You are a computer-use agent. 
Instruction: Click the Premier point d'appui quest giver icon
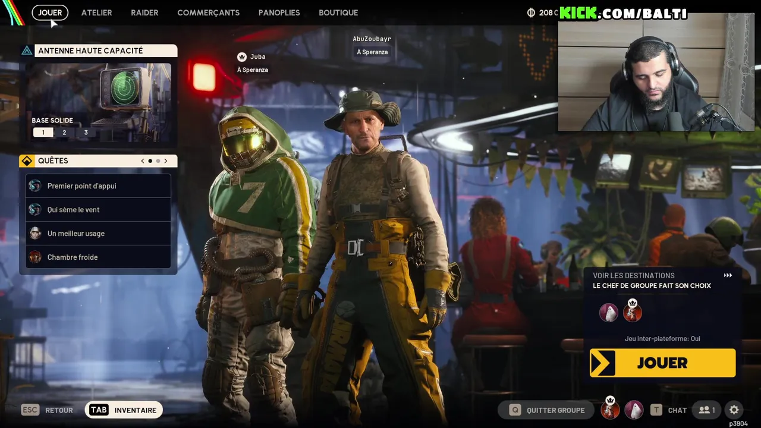35,186
